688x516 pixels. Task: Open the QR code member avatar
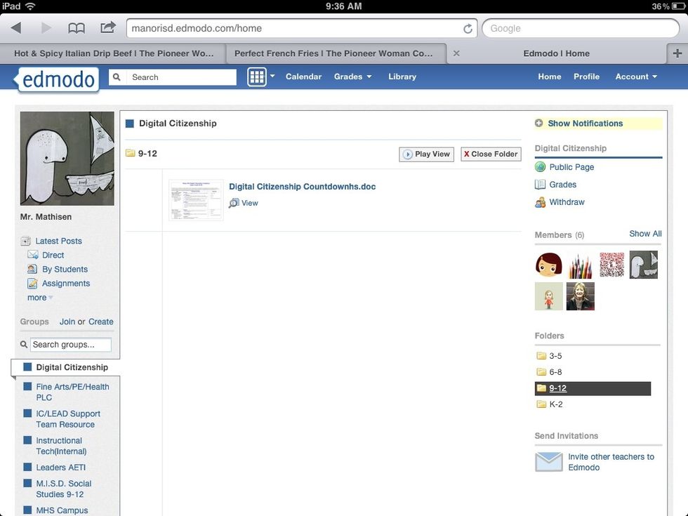click(611, 265)
